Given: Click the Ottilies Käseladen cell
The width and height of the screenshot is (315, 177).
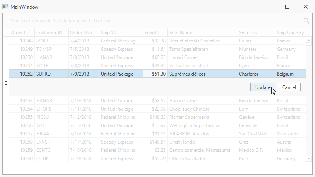Looking at the screenshot, I should pos(202,159).
